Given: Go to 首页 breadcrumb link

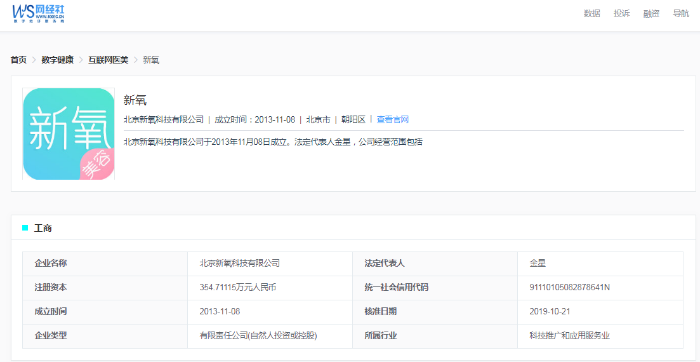Looking at the screenshot, I should [19, 60].
